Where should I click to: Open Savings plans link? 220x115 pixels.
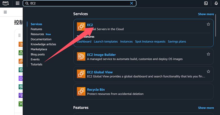[177, 42]
